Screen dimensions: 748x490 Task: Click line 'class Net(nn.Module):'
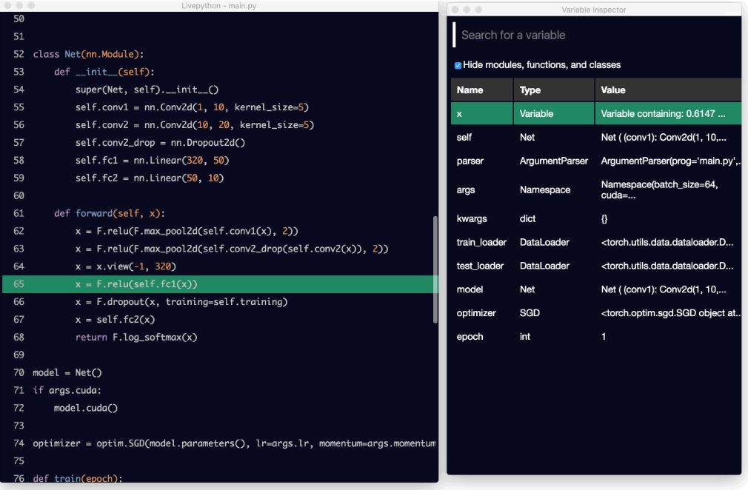(x=88, y=54)
